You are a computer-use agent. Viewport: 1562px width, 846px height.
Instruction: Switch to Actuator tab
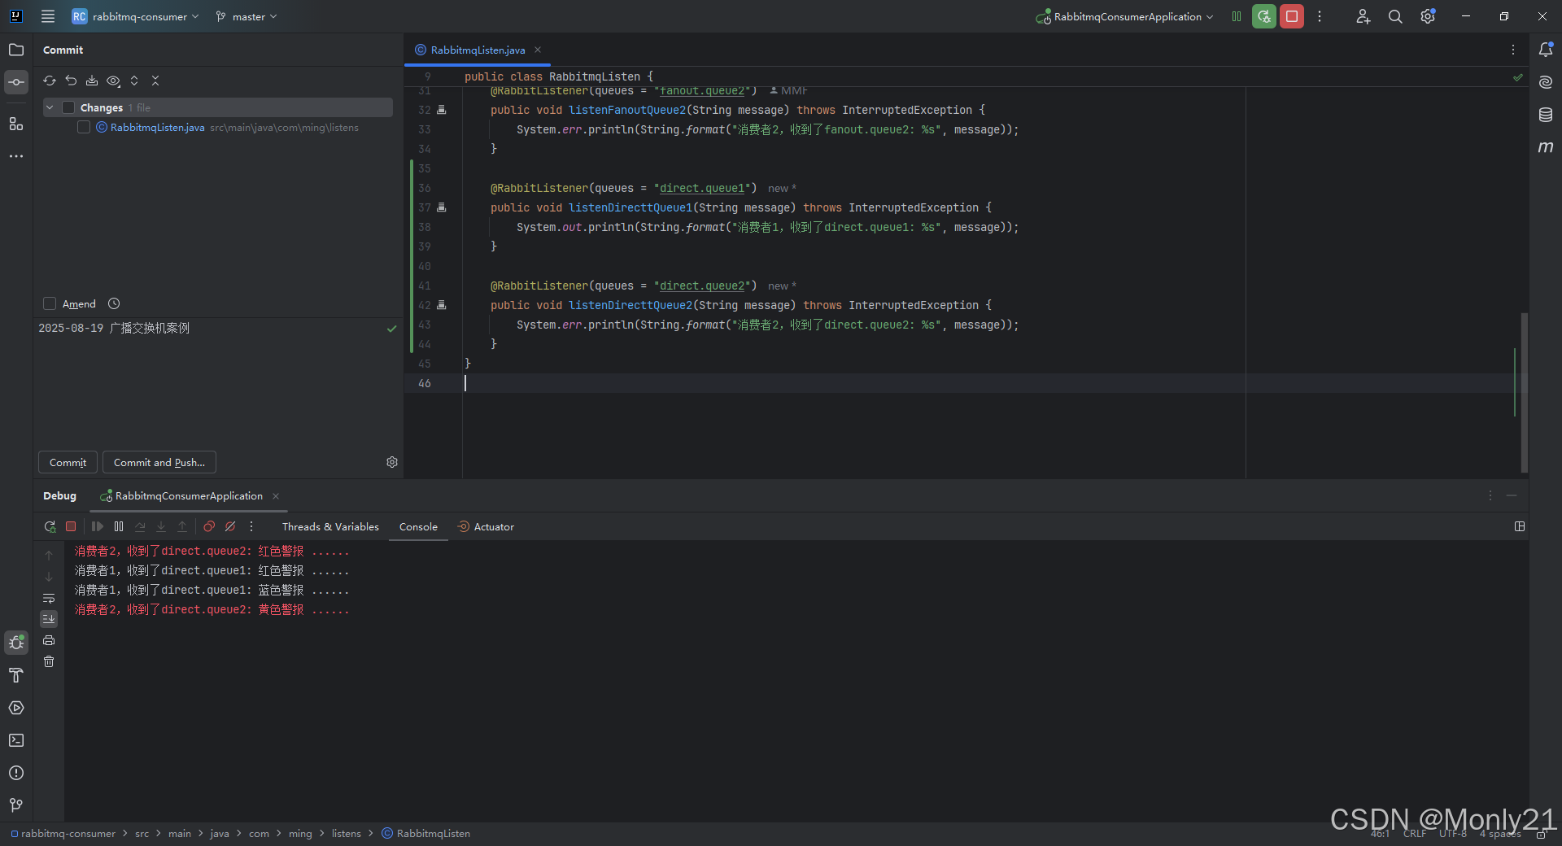pos(486,526)
